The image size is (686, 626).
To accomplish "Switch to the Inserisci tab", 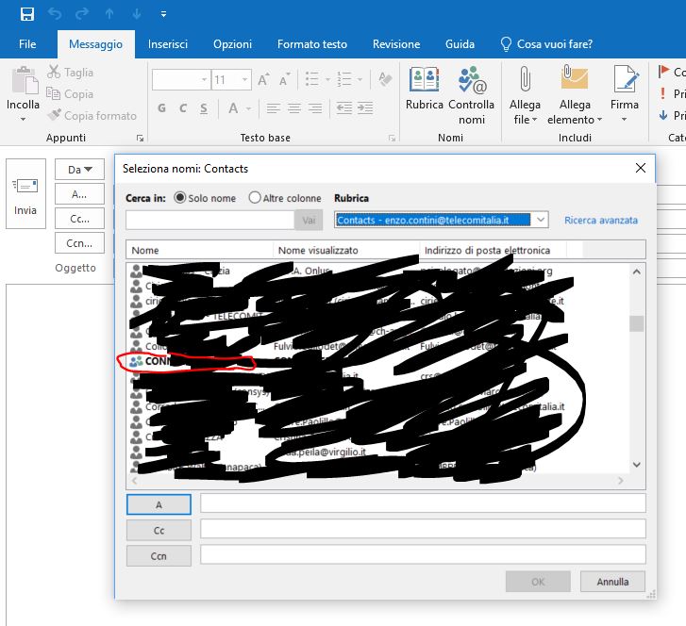I will 168,44.
